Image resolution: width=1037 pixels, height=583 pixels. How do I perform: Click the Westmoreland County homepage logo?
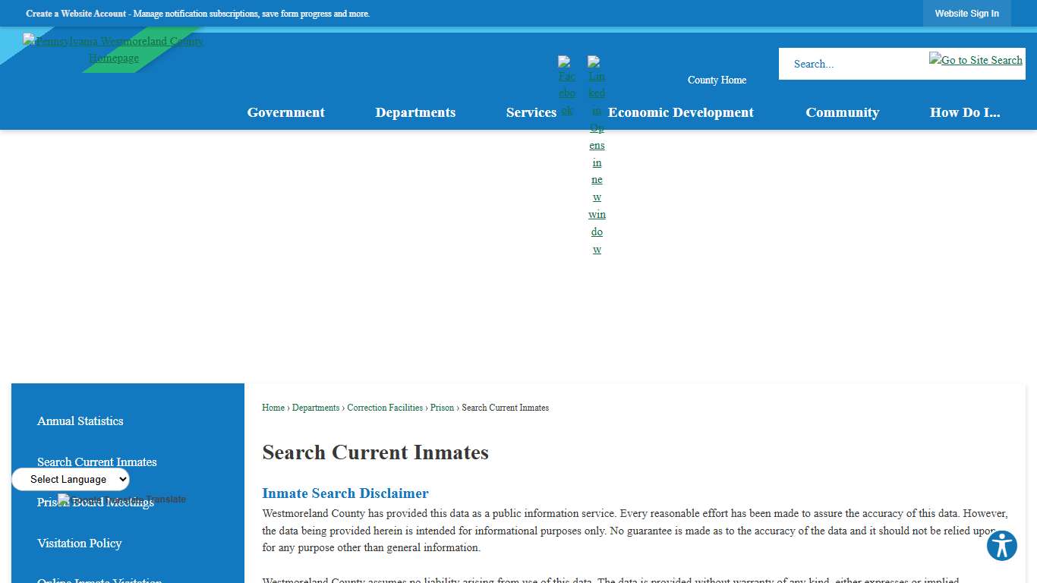click(114, 49)
